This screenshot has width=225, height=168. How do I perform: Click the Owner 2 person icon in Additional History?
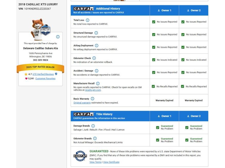[188, 10]
